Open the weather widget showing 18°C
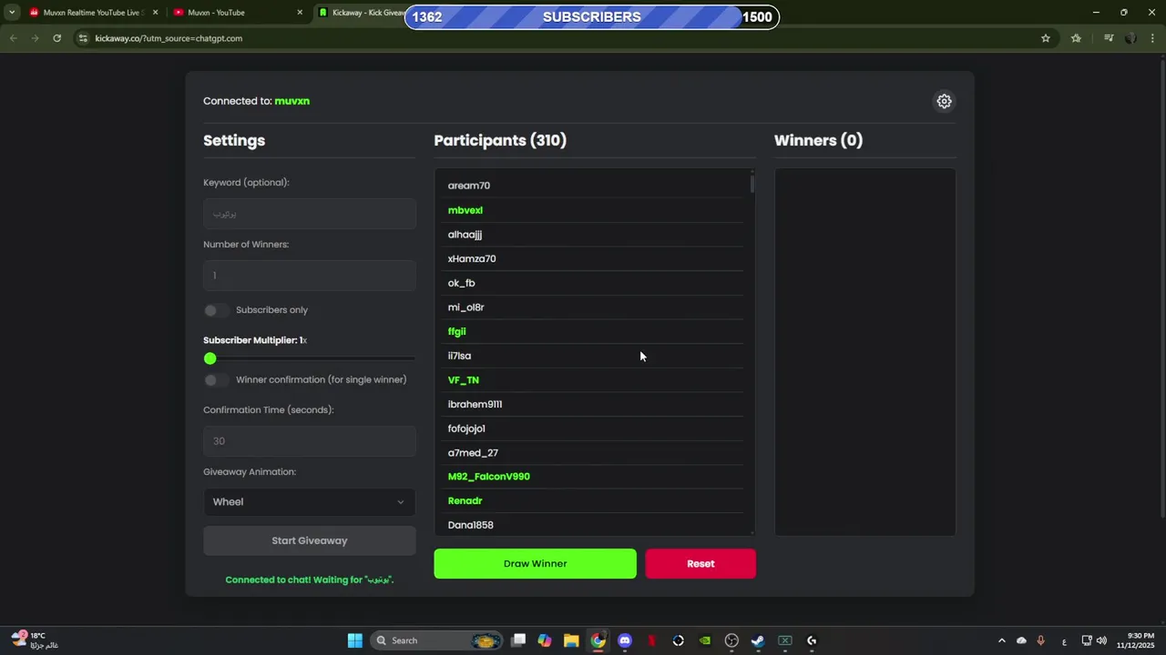This screenshot has width=1166, height=655. [34, 640]
